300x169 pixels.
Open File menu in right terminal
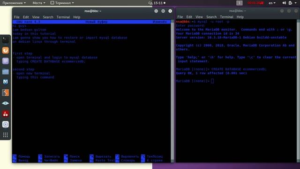click(180, 17)
